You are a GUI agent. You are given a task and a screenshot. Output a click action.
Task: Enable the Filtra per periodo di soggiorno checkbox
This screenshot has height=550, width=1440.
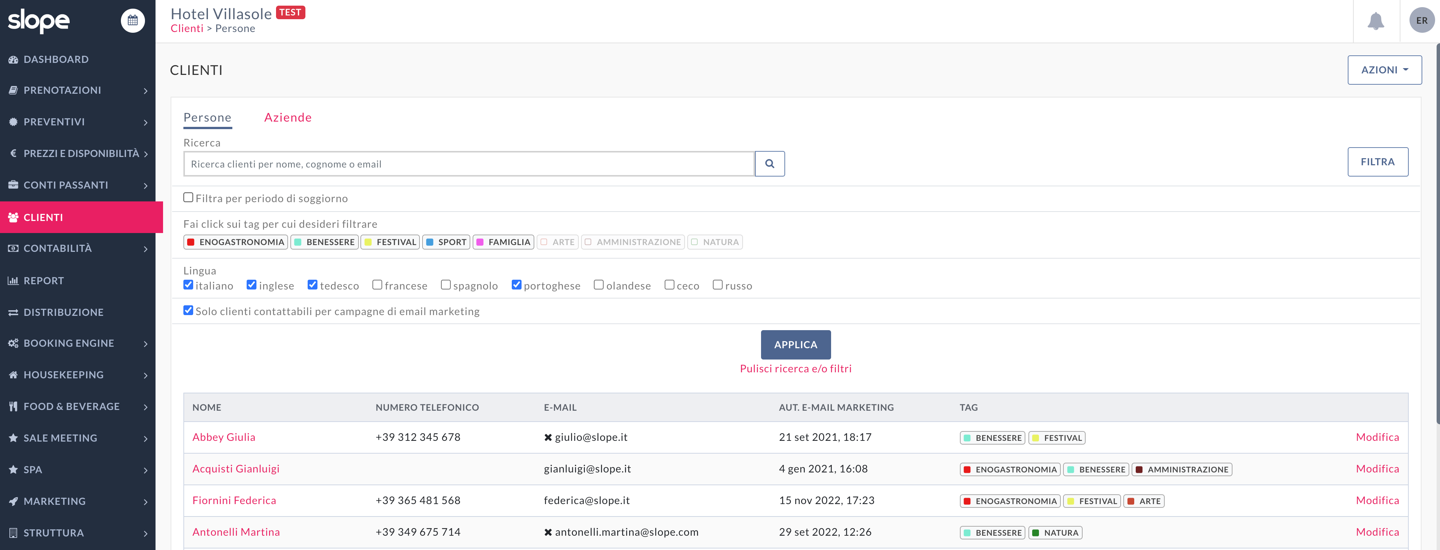(188, 197)
